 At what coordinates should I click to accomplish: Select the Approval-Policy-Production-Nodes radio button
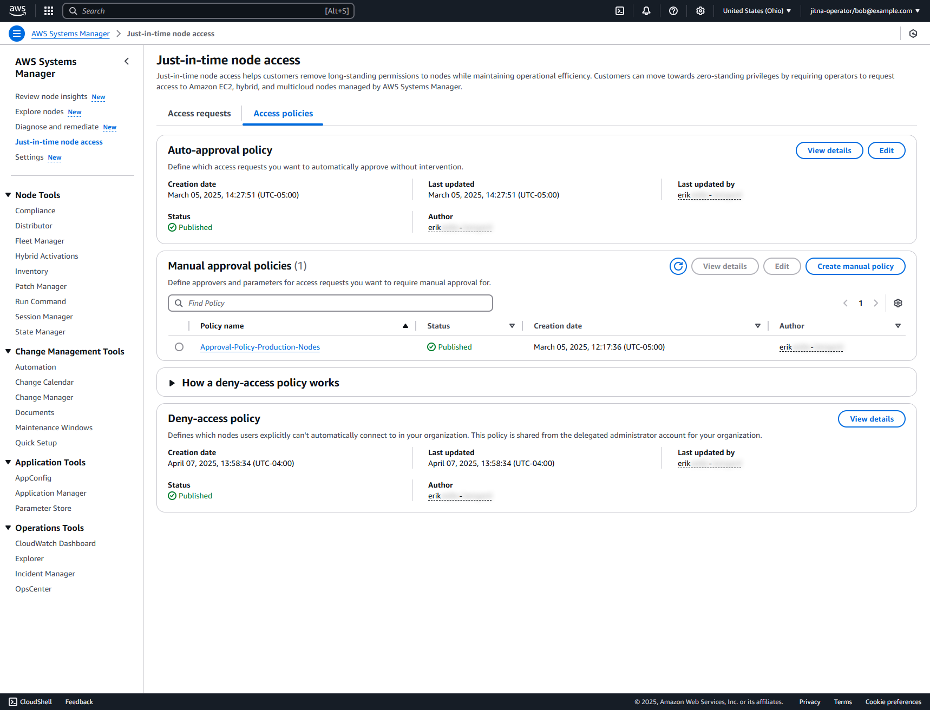pos(179,347)
